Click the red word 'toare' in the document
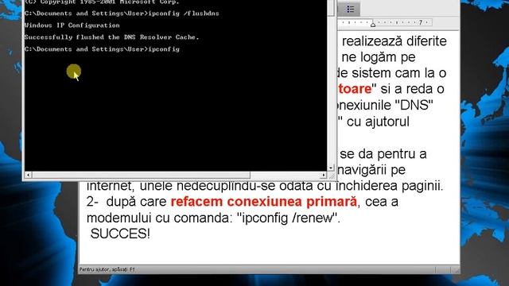This screenshot has width=509, height=286. point(355,89)
